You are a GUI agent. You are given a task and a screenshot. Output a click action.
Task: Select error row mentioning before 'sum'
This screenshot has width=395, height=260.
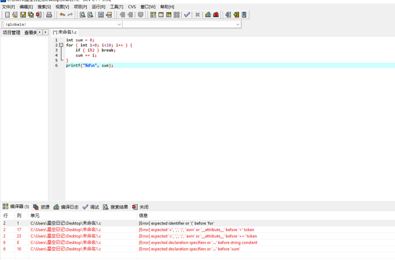point(197,249)
